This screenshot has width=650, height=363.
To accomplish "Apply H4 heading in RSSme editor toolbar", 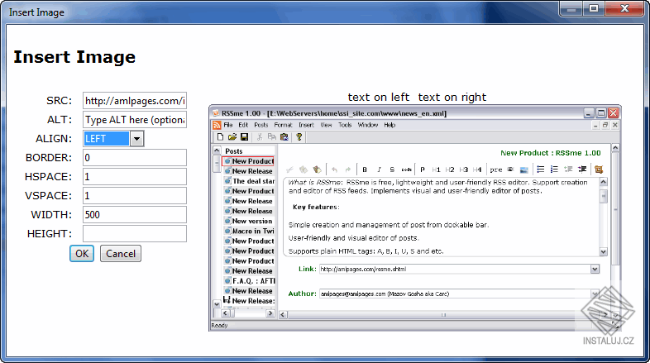I will 477,170.
